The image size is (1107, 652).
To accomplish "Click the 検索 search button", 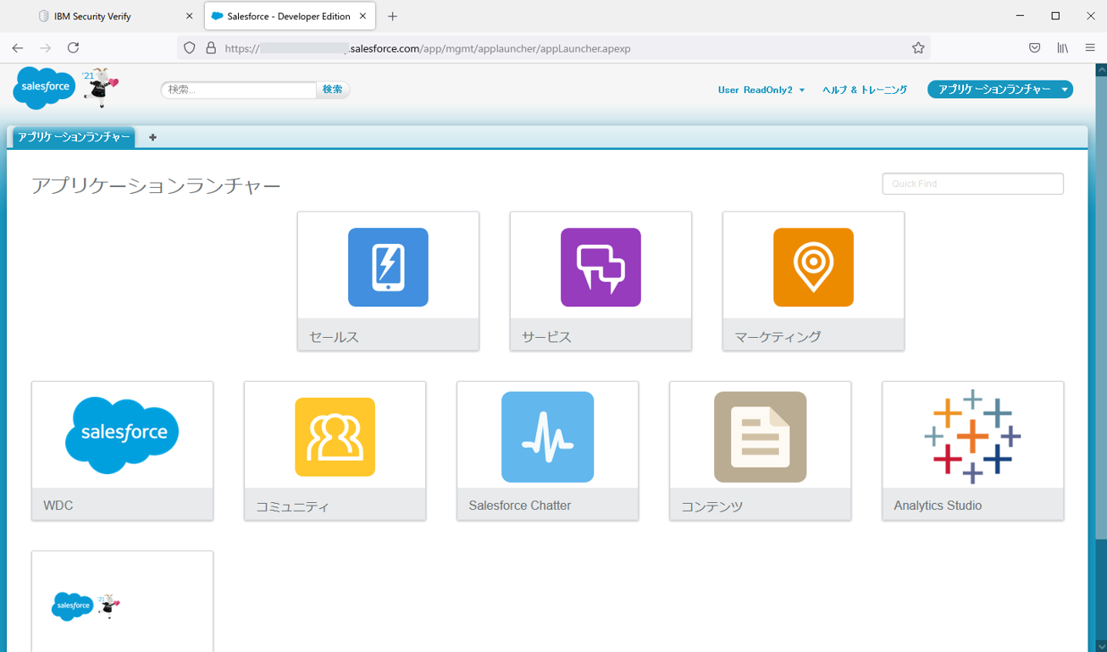I will coord(333,89).
